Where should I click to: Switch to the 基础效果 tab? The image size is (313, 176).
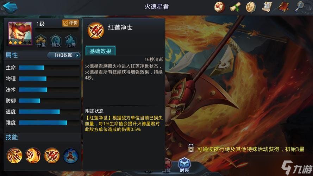click(100, 51)
